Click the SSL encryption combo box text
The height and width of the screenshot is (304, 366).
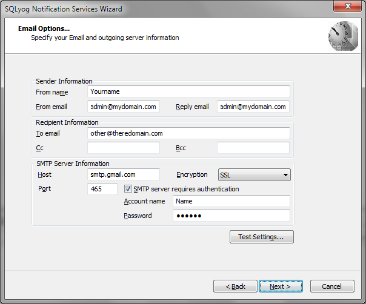tap(248, 175)
